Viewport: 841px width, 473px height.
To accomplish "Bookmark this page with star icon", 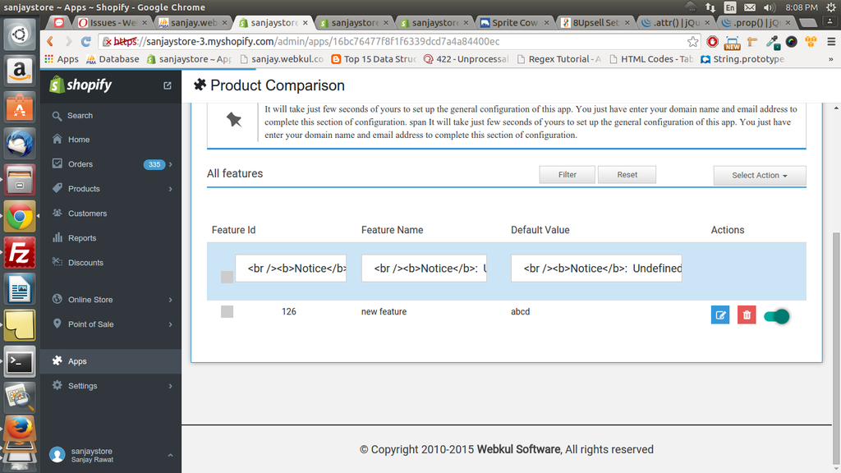I will (x=693, y=41).
